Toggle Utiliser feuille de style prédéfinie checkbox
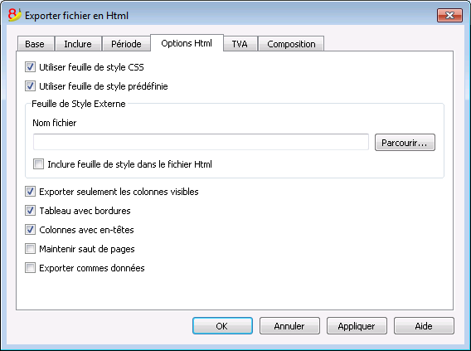 pos(30,86)
